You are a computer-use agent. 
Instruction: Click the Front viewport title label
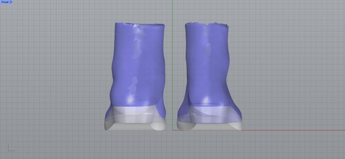point(5,2)
